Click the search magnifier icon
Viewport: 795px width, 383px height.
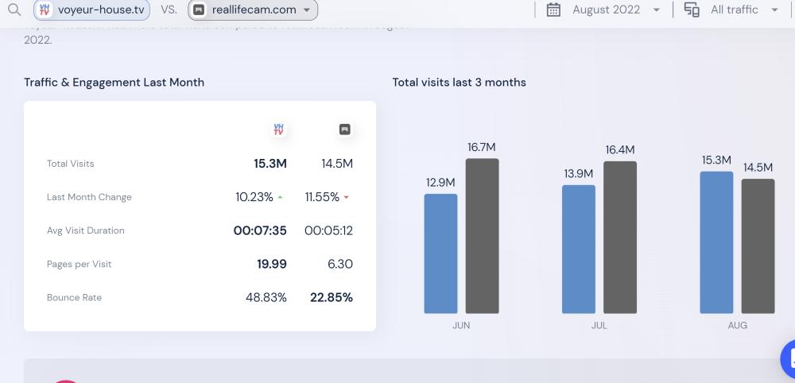(x=13, y=10)
